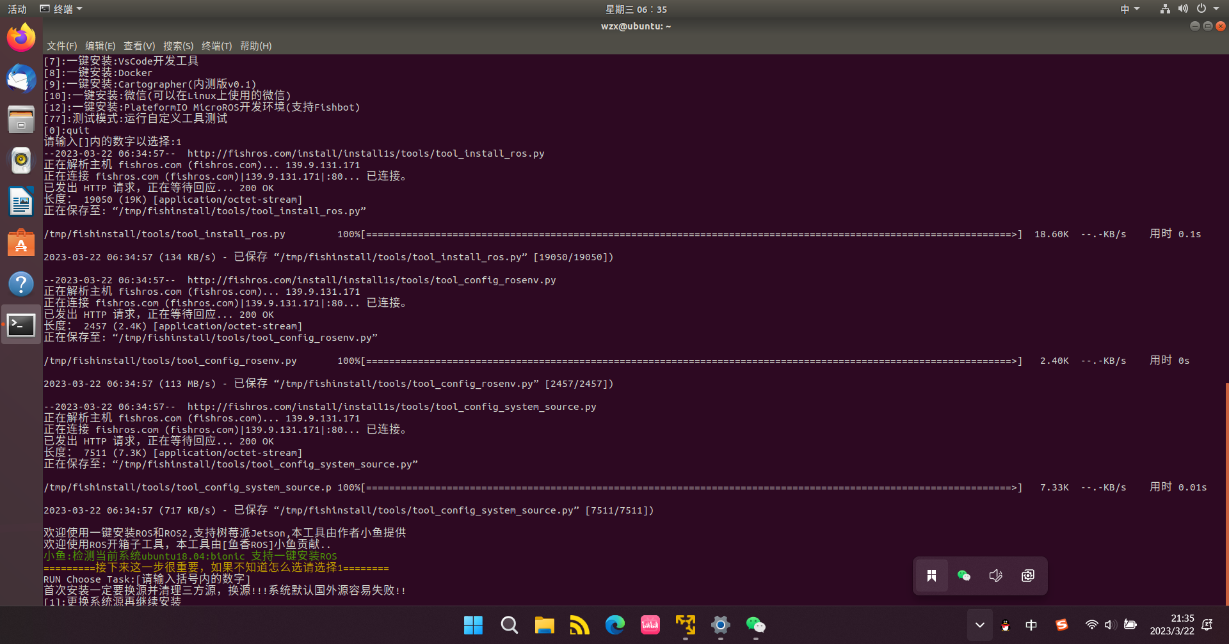The width and height of the screenshot is (1229, 644).
Task: Maximize the terminal window
Action: coord(1207,26)
